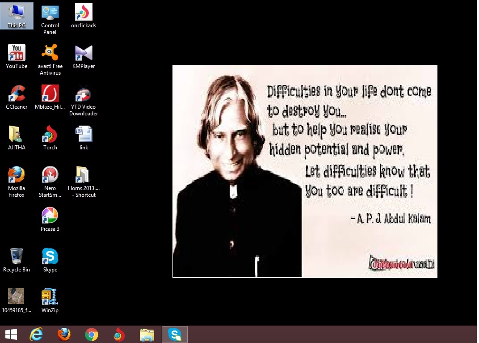Image resolution: width=479 pixels, height=343 pixels.
Task: Open the Torch browser
Action: [x=50, y=135]
